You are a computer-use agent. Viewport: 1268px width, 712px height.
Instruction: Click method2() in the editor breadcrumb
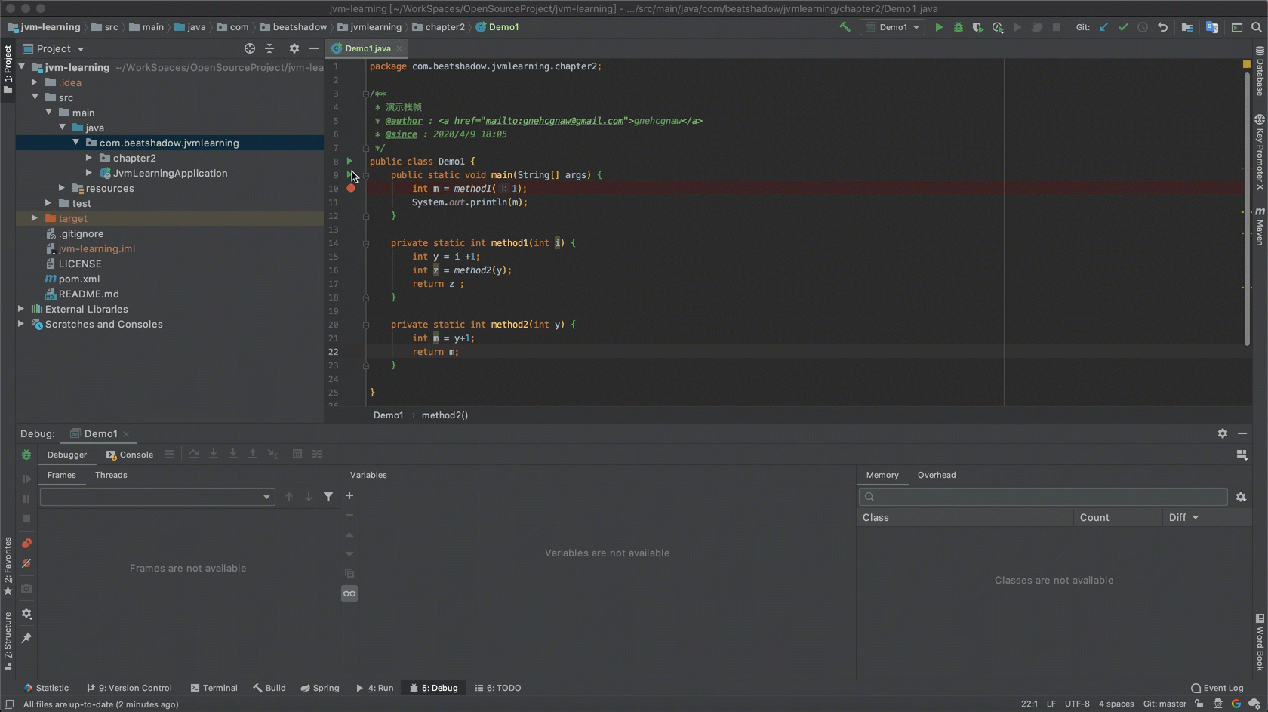tap(445, 415)
